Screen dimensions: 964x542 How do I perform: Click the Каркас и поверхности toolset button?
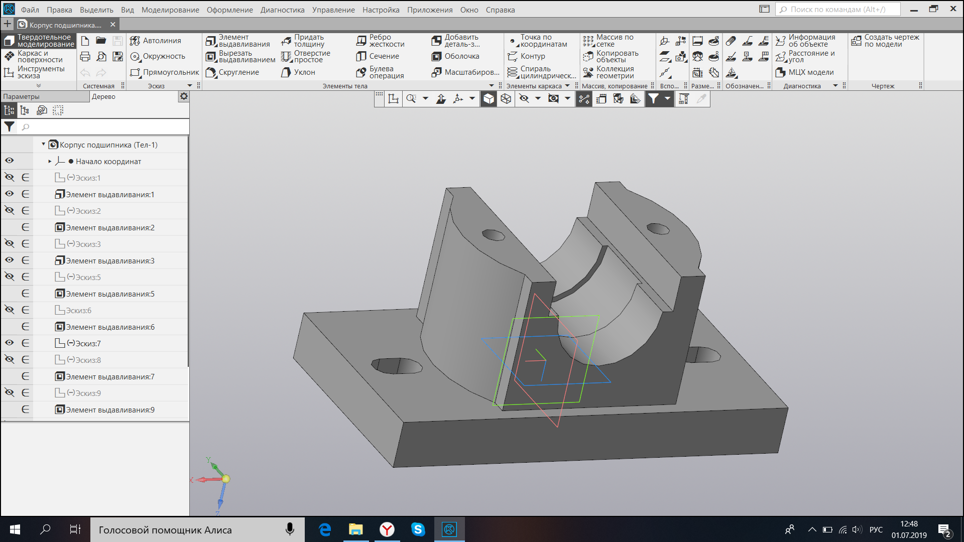(x=33, y=56)
